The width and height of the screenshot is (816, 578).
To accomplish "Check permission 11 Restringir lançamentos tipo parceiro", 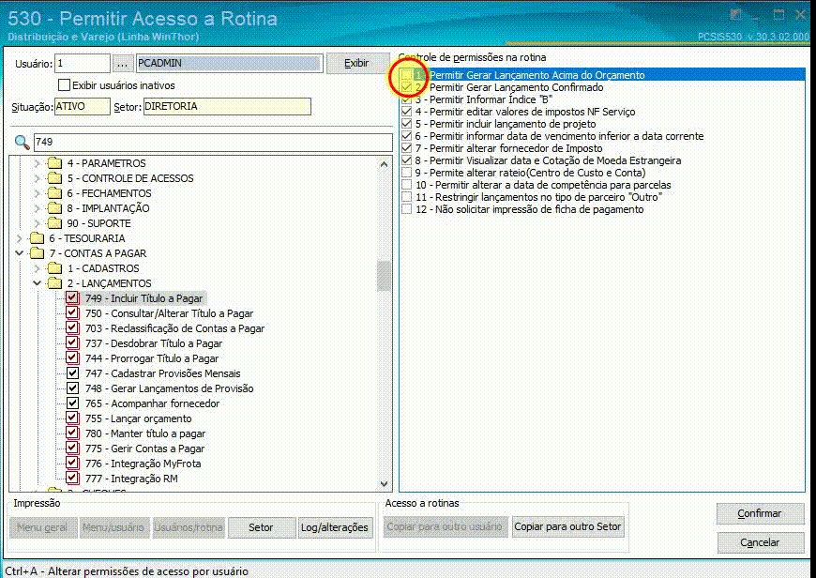I will click(406, 197).
